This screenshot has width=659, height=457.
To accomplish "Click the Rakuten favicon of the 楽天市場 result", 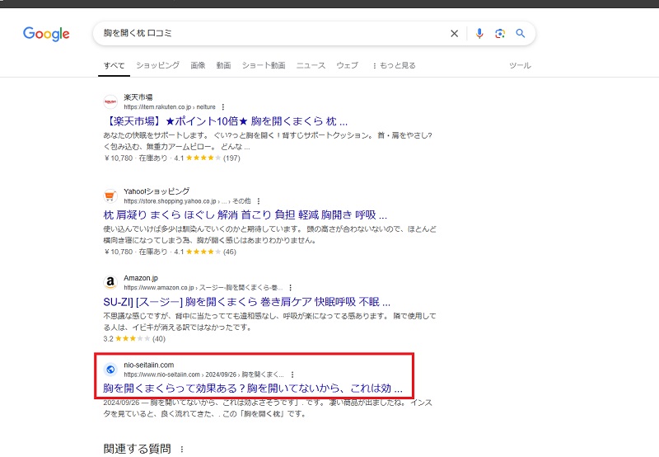I will [110, 101].
